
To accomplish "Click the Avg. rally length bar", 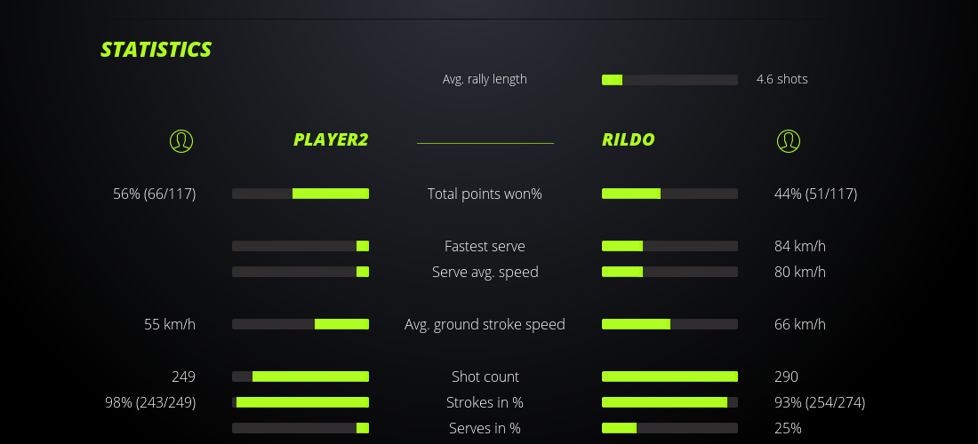I will tap(669, 80).
